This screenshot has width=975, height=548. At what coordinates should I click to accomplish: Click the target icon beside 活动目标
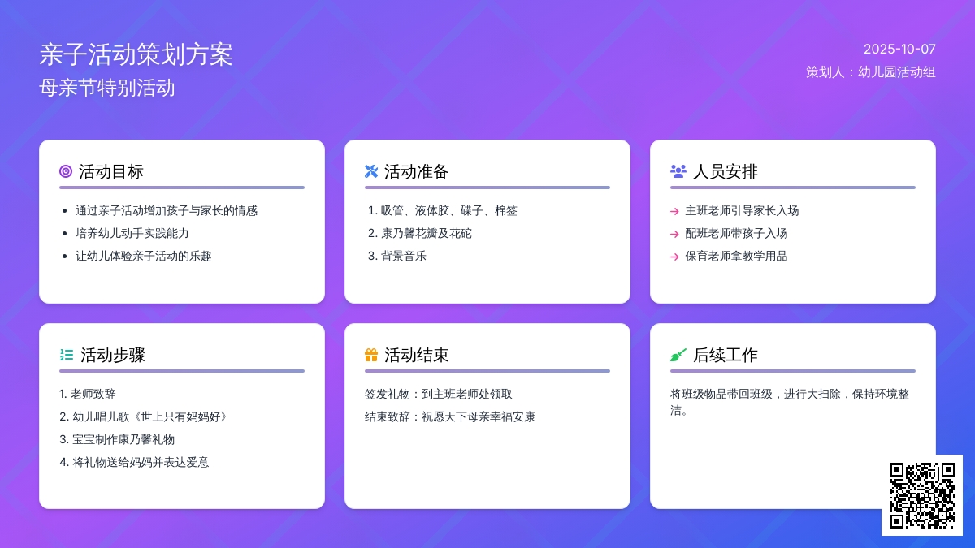point(66,171)
